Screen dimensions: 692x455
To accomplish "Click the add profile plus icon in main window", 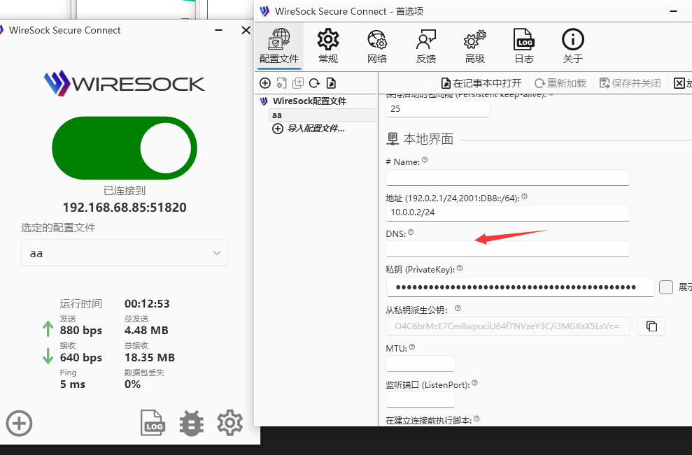I will point(19,424).
